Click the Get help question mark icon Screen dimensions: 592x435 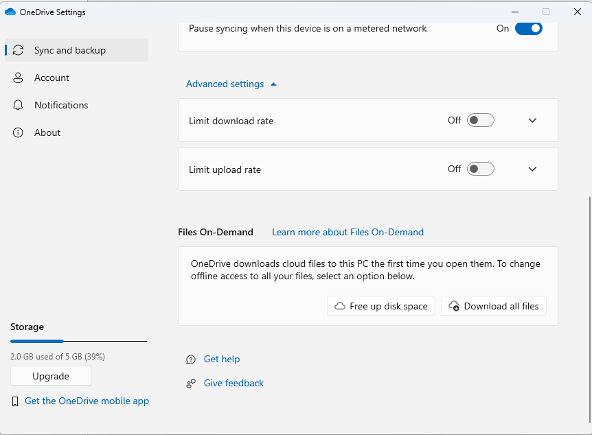[x=191, y=360]
